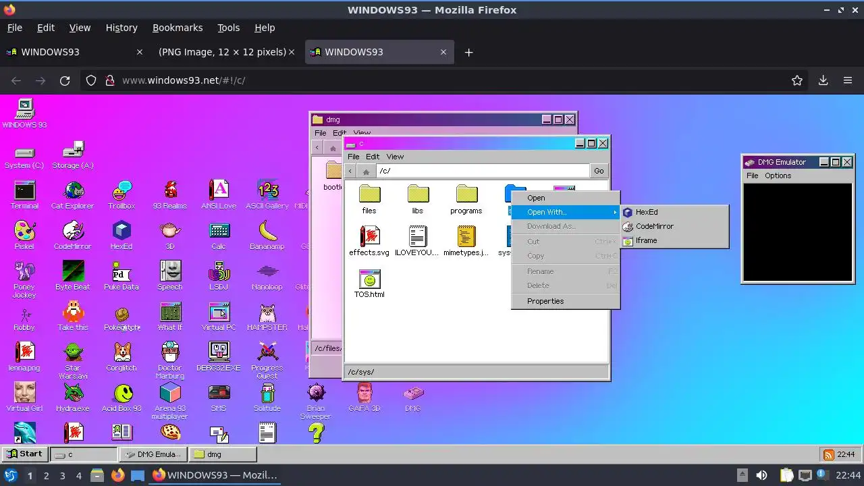
Task: Click the /c/ path address field
Action: [482, 171]
